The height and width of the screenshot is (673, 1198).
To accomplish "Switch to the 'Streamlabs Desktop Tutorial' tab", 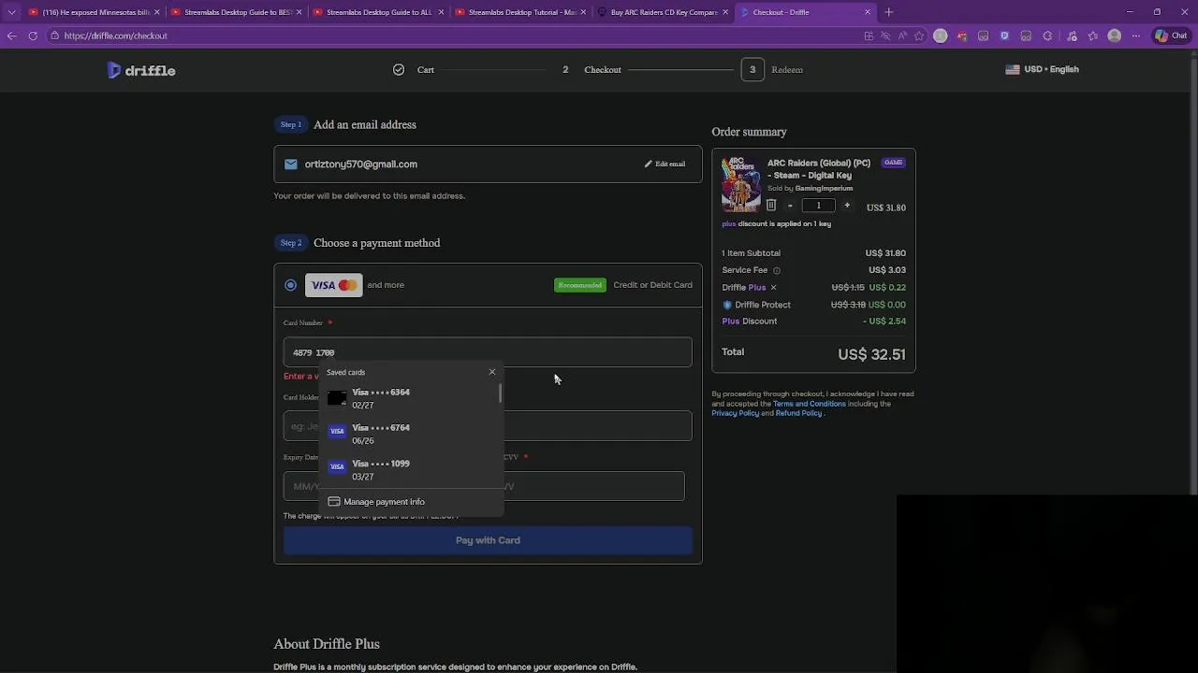I will (520, 12).
